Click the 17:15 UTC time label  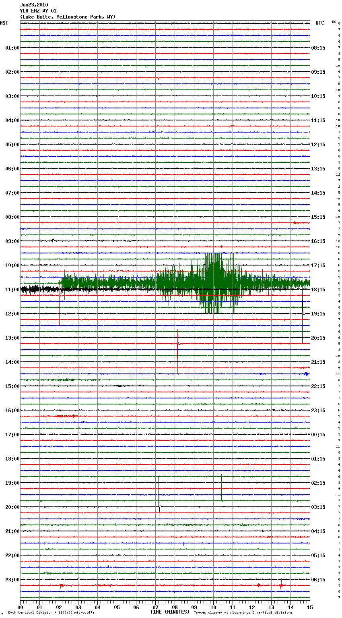coord(318,265)
